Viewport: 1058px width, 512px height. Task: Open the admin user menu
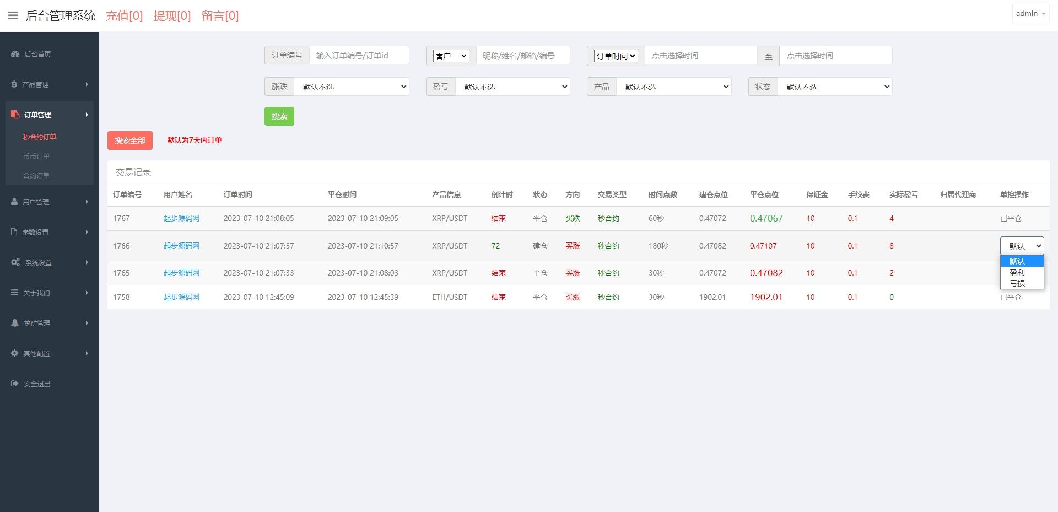coord(1030,14)
